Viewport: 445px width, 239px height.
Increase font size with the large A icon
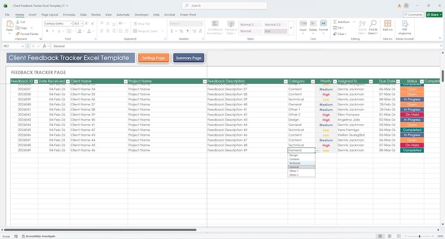86,24
